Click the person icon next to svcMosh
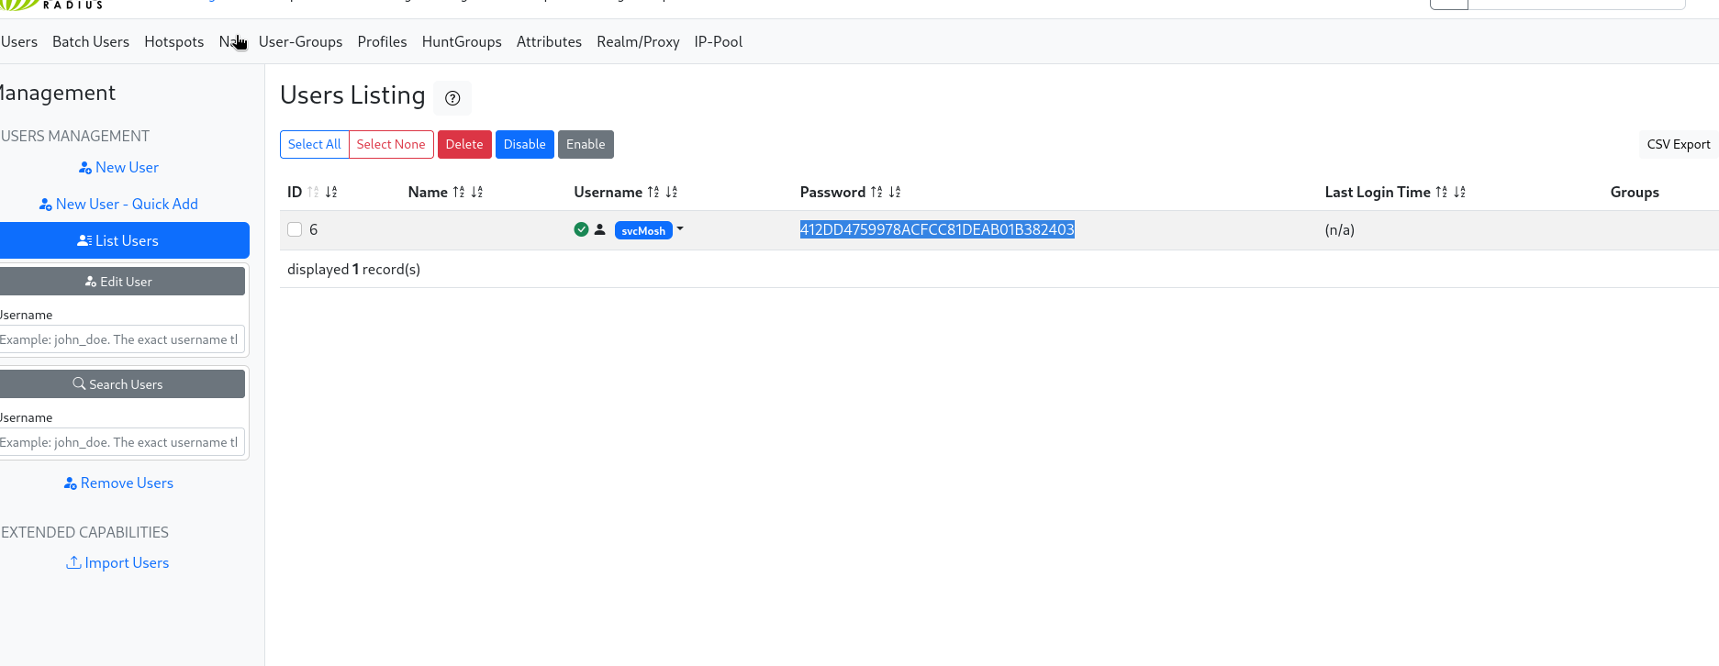 [600, 229]
